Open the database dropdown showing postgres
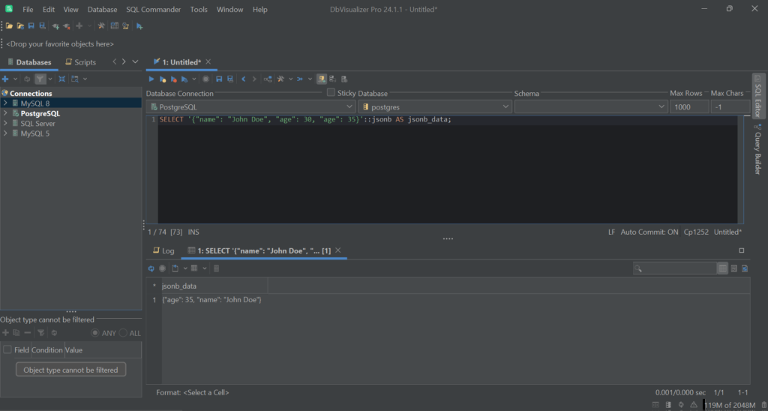The width and height of the screenshot is (768, 411). (x=435, y=106)
